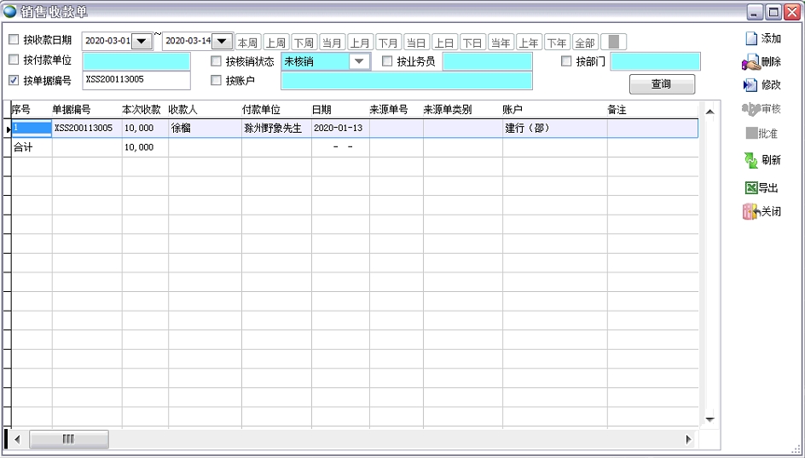
Task: Expand the 未核销 status dropdown
Action: tap(360, 61)
